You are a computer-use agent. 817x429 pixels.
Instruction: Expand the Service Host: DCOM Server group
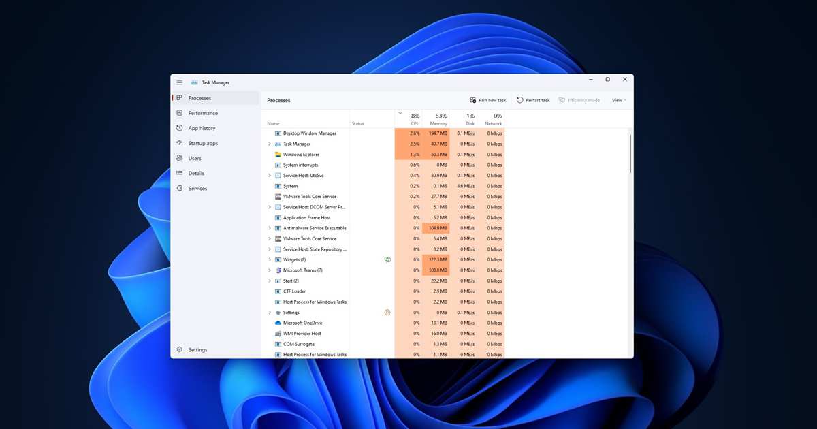coord(270,207)
